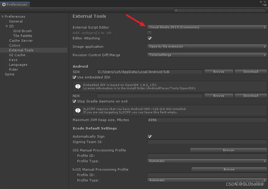The height and width of the screenshot is (189, 268).
Task: Collapse the 2D tree section
Action: [x=7, y=26]
